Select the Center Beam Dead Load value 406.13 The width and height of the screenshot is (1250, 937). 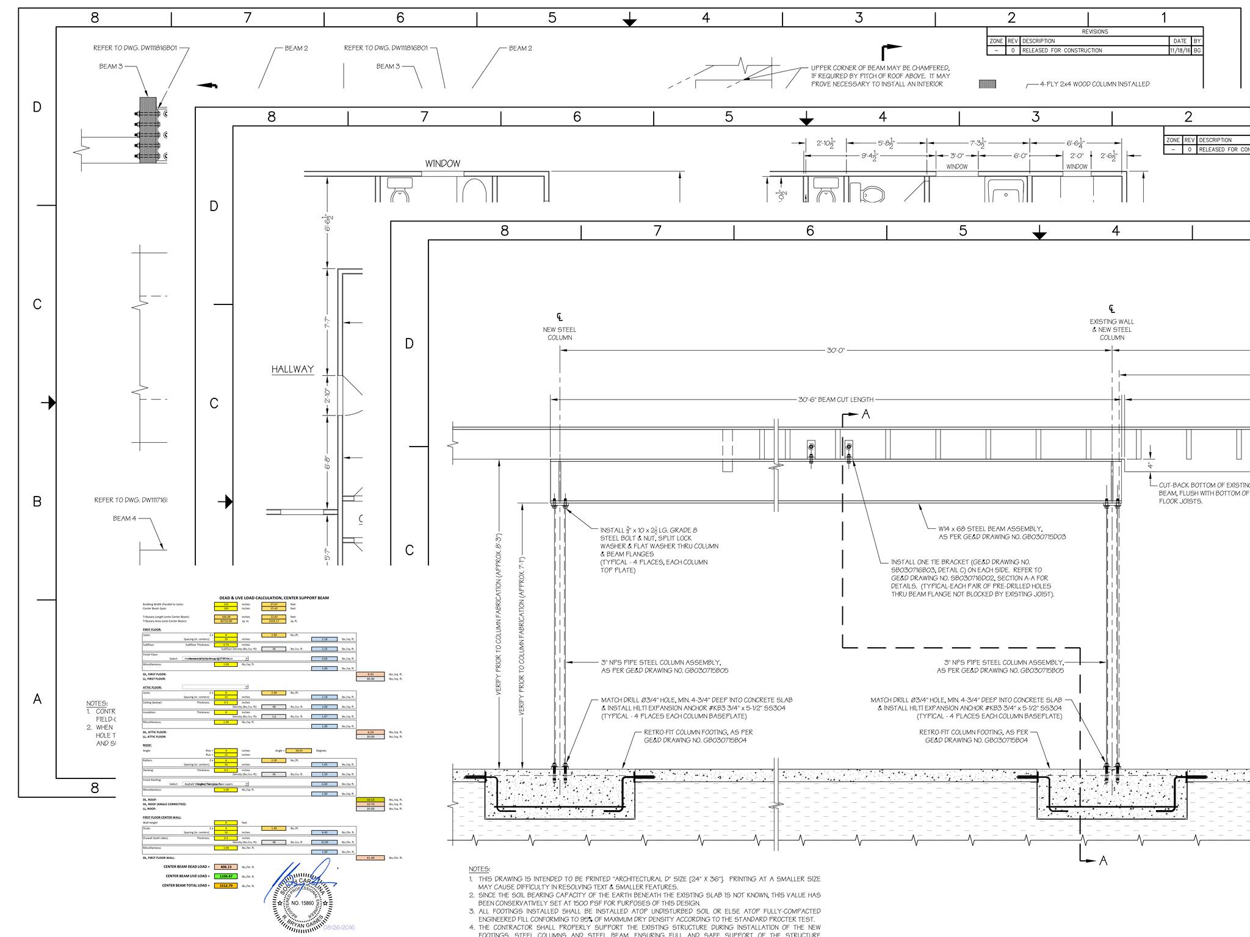(226, 867)
